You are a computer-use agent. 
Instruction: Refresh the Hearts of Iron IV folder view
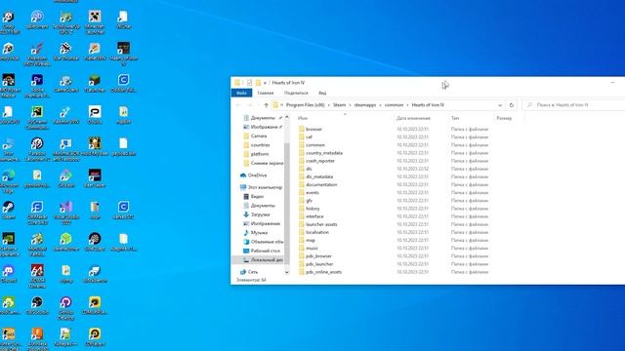pos(512,105)
